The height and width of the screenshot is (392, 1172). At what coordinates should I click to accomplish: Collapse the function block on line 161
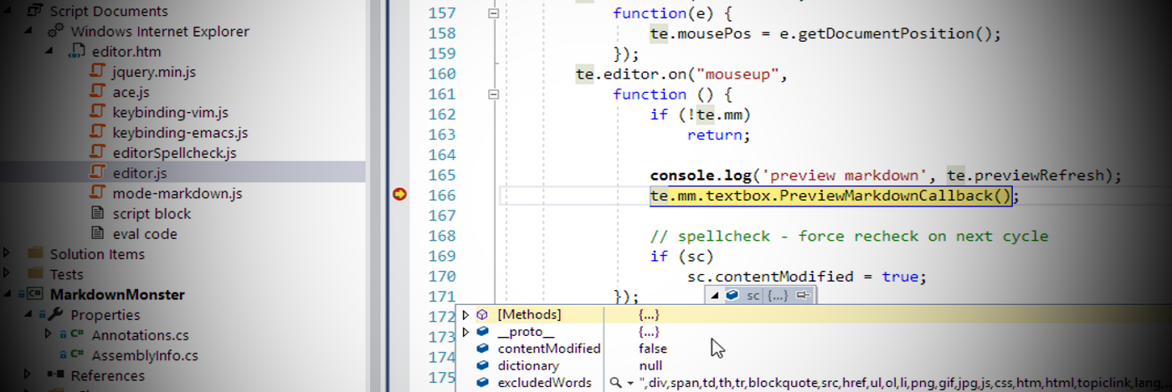493,94
